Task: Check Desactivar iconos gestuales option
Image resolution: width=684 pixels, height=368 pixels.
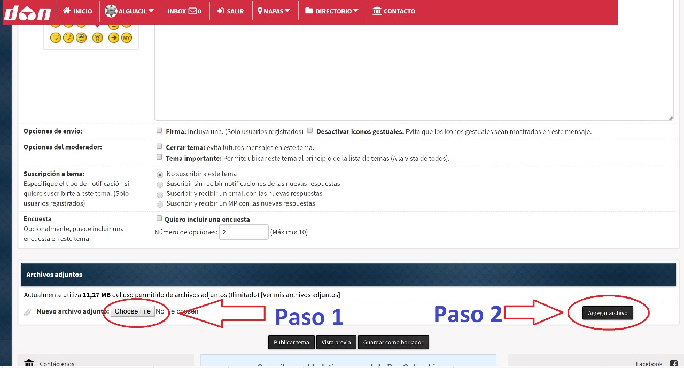Action: tap(310, 130)
